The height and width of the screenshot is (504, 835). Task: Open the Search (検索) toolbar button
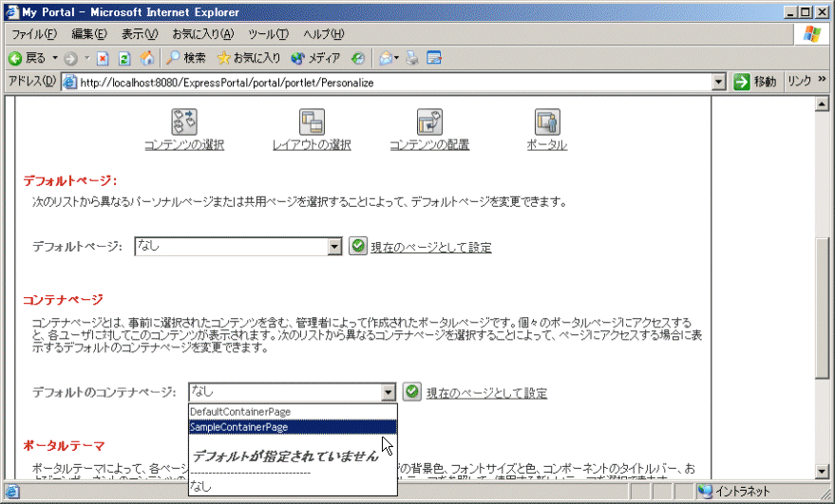[x=186, y=58]
